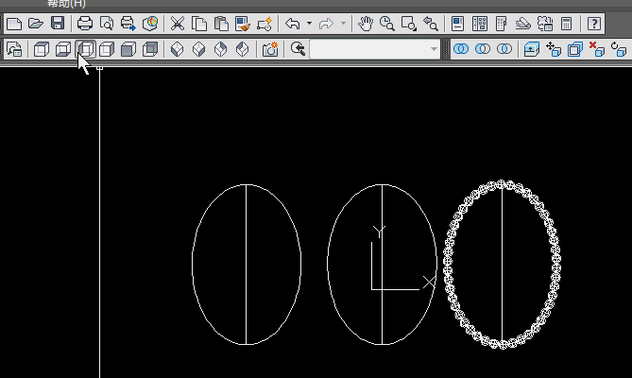Open Plot Preview

click(x=107, y=23)
